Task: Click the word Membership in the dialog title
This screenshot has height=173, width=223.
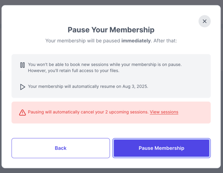Action: tap(132, 30)
